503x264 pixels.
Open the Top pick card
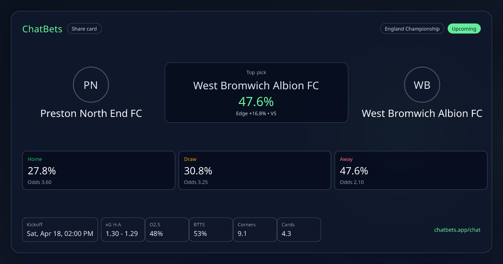click(256, 93)
